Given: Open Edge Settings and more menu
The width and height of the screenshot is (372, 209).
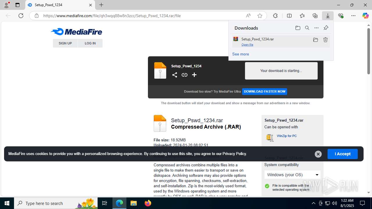Looking at the screenshot, I should pyautogui.click(x=353, y=16).
